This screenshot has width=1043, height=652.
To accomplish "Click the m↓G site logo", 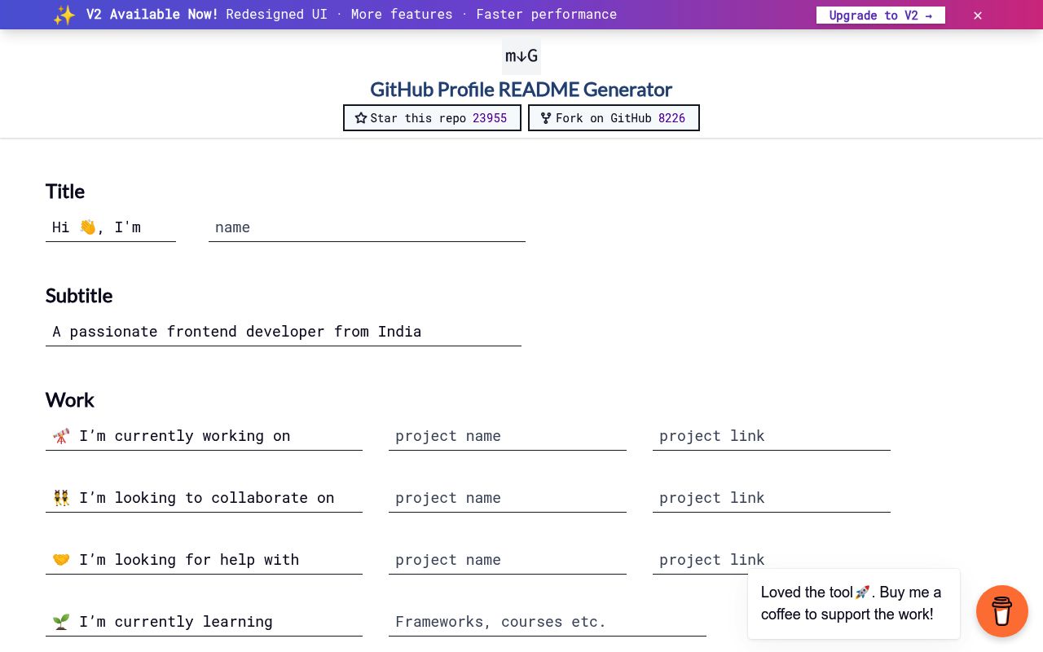I will tap(521, 55).
